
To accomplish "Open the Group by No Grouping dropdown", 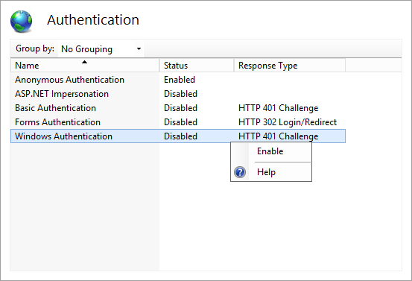I will [101, 49].
